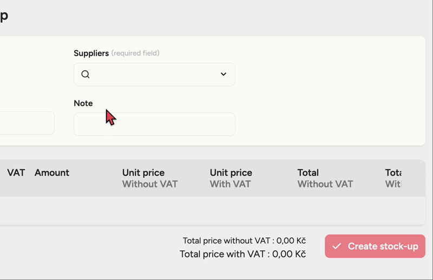Click into the Note input field
This screenshot has height=280, width=433.
pyautogui.click(x=154, y=124)
